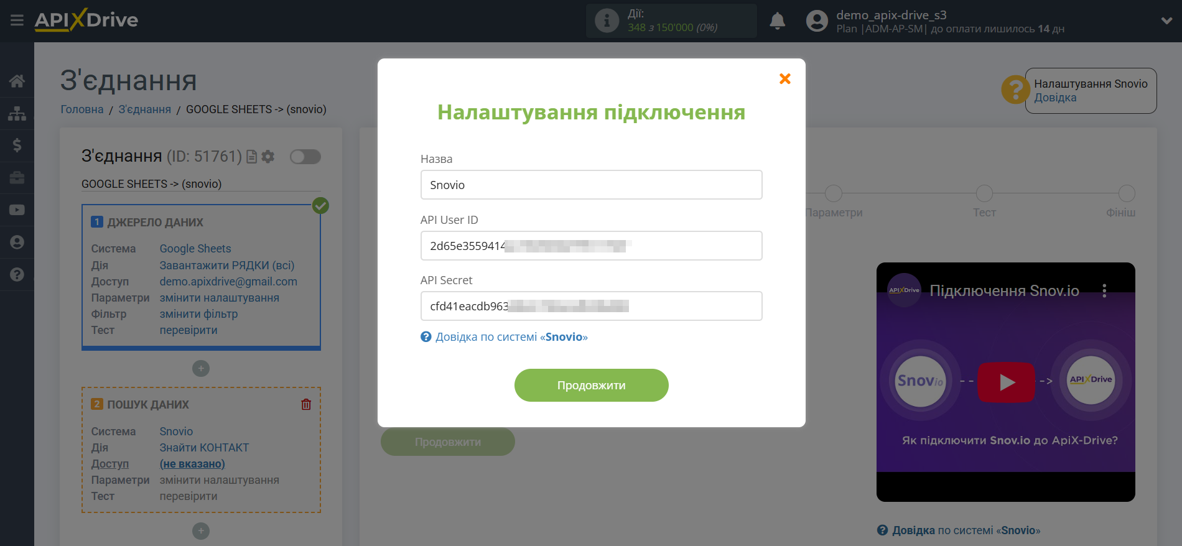
Task: Open YouTube video icon in sidebar
Action: click(x=17, y=210)
